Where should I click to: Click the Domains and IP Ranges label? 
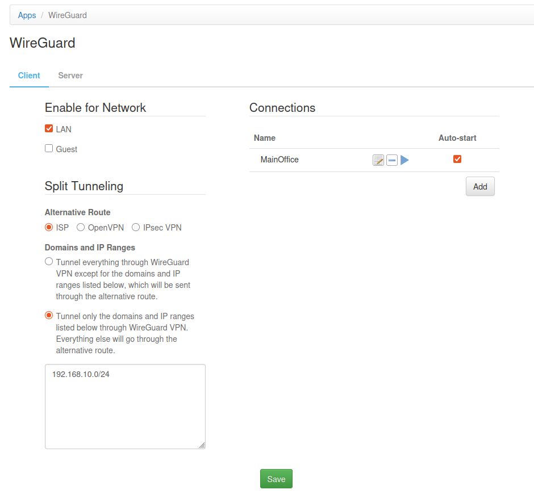(x=90, y=248)
